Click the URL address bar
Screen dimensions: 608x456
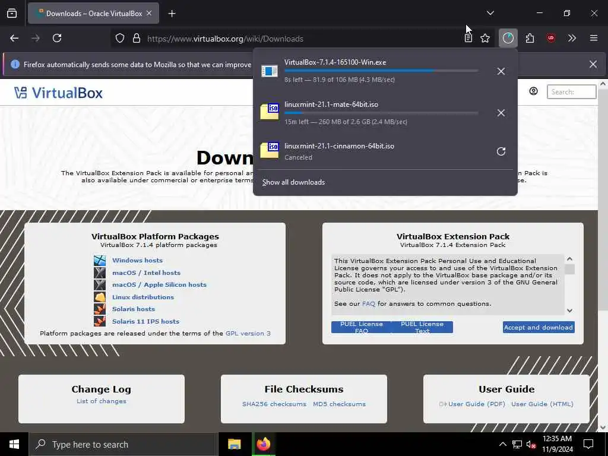[x=302, y=39]
